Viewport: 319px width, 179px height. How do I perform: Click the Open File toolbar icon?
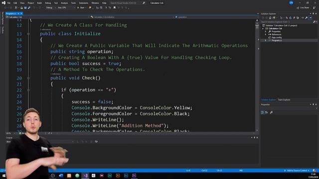pos(21,8)
